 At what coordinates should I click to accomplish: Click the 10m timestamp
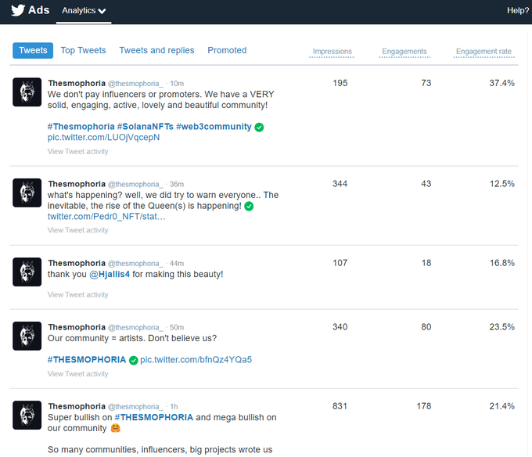tap(177, 84)
